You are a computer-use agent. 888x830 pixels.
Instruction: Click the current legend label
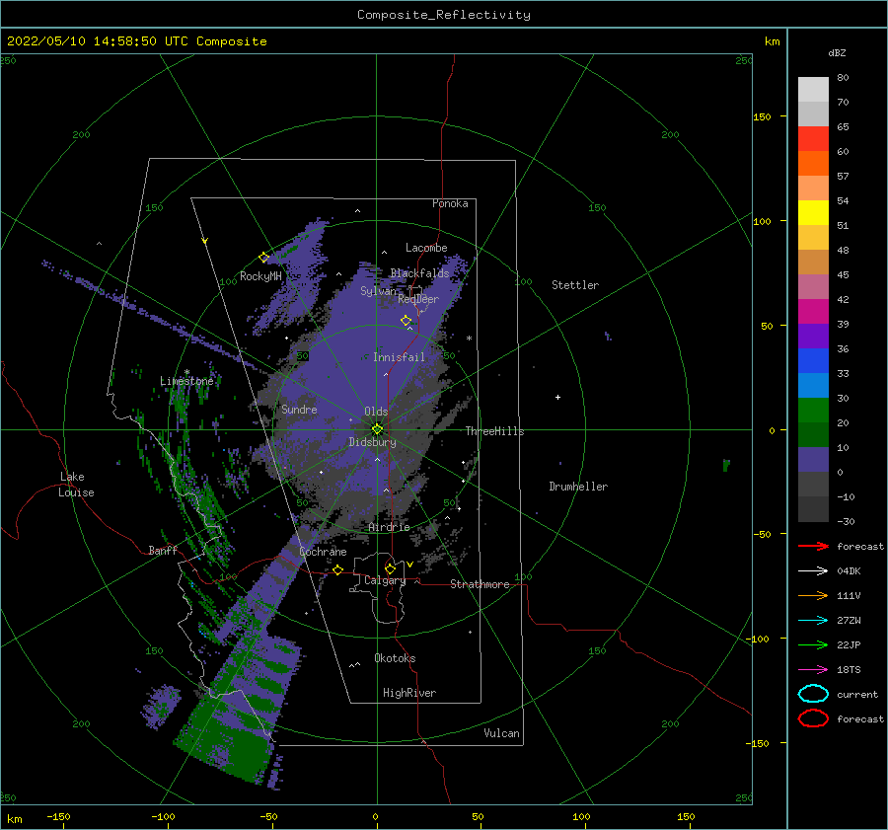pos(857,694)
